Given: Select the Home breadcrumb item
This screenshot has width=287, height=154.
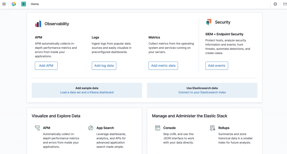Looking at the screenshot, I should point(35,4).
